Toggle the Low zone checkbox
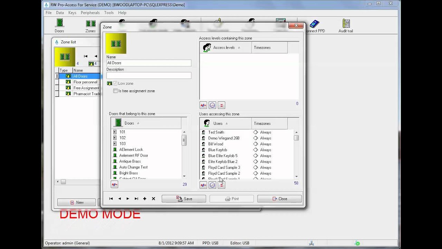Image resolution: width=442 pixels, height=249 pixels. pos(115,83)
